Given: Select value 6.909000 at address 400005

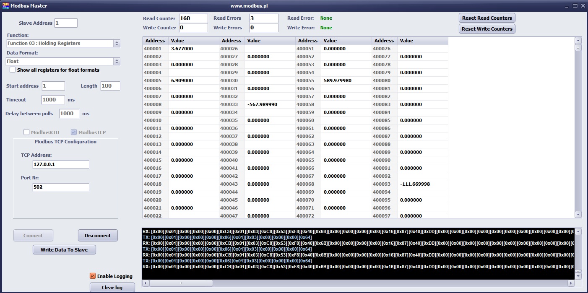Looking at the screenshot, I should 182,80.
